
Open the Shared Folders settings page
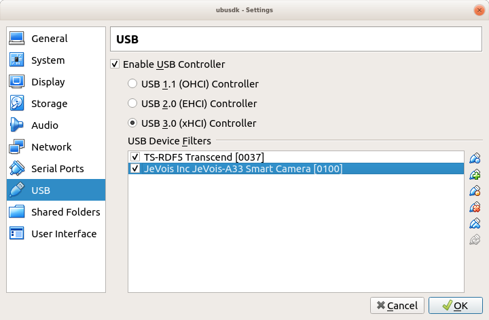click(56, 212)
